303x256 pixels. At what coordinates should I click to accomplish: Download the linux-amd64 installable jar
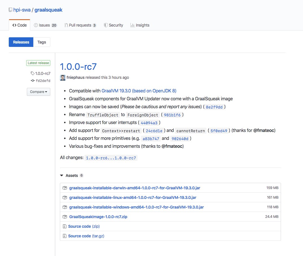click(x=133, y=198)
